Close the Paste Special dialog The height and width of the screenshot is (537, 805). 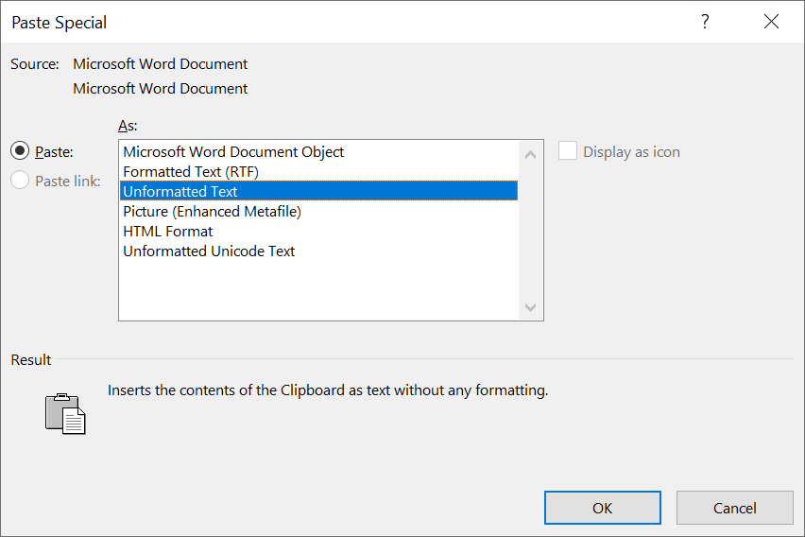771,22
